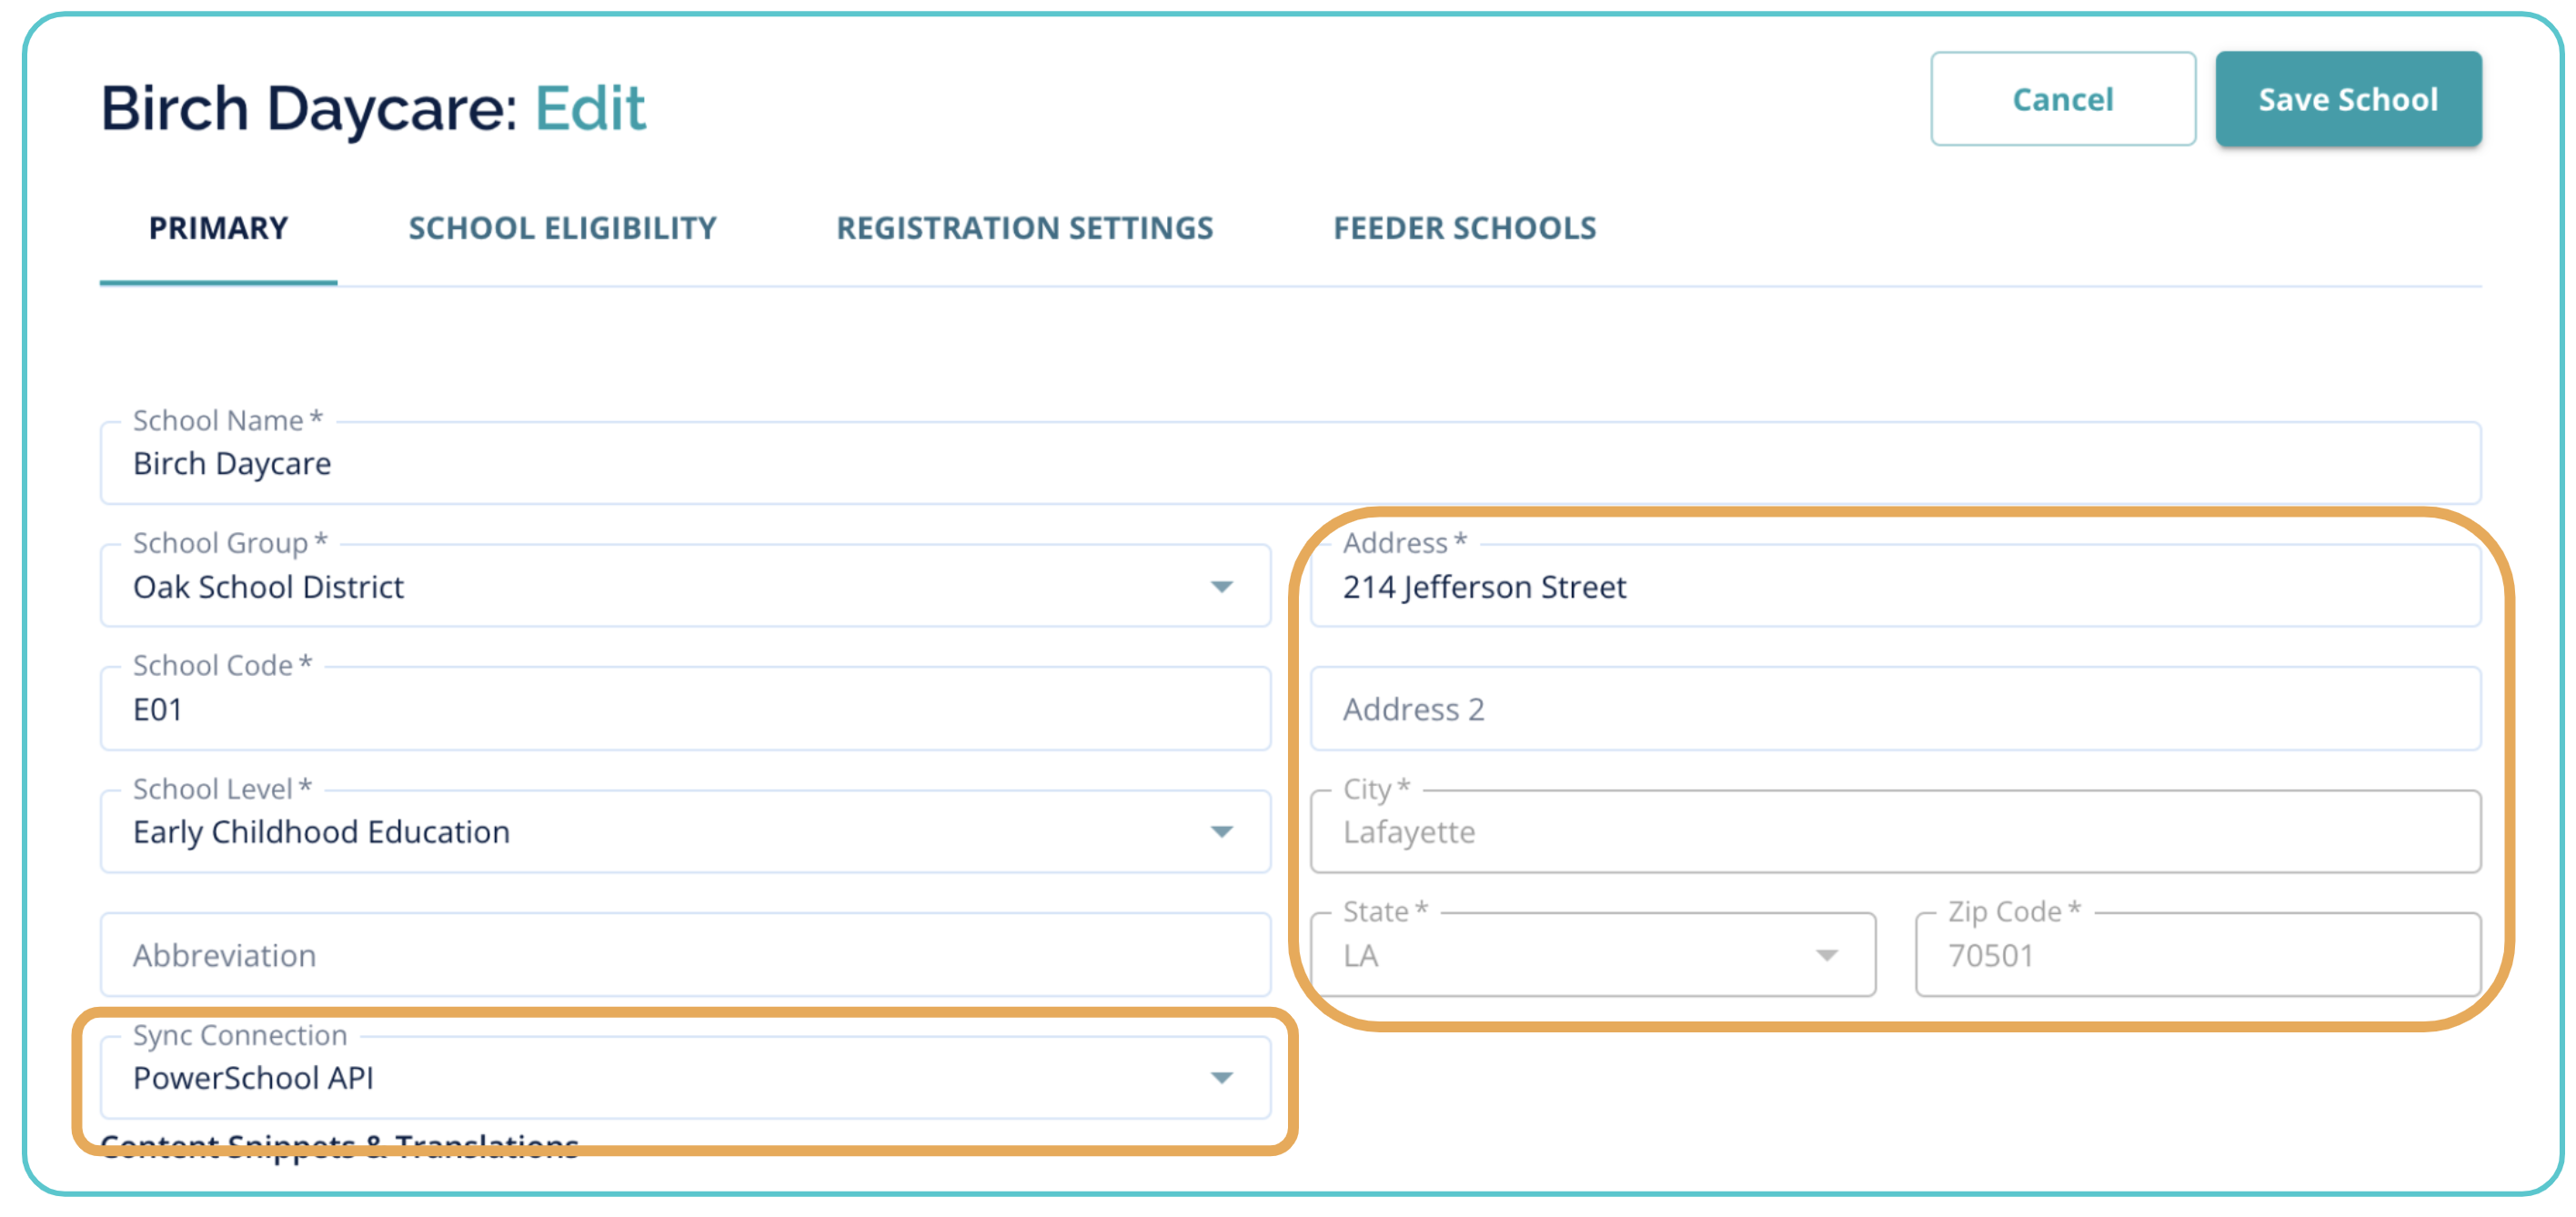Click the School Group dropdown arrow
Image resolution: width=2576 pixels, height=1217 pixels.
click(1221, 587)
